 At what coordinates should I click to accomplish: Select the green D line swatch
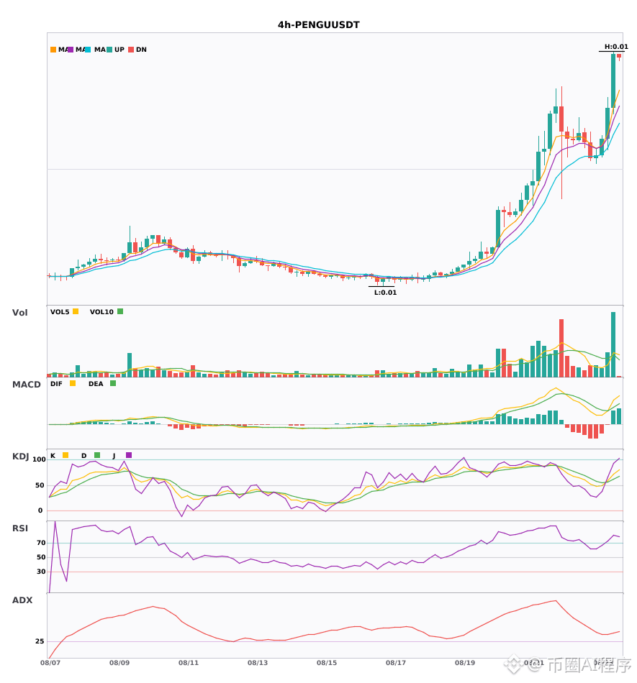point(97,455)
